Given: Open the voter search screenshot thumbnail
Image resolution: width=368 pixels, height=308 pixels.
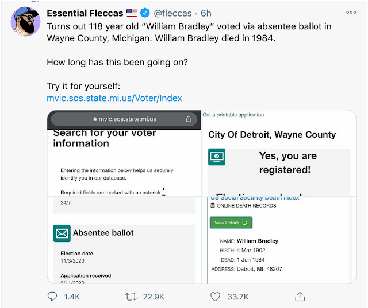Looking at the screenshot, I should tap(124, 154).
